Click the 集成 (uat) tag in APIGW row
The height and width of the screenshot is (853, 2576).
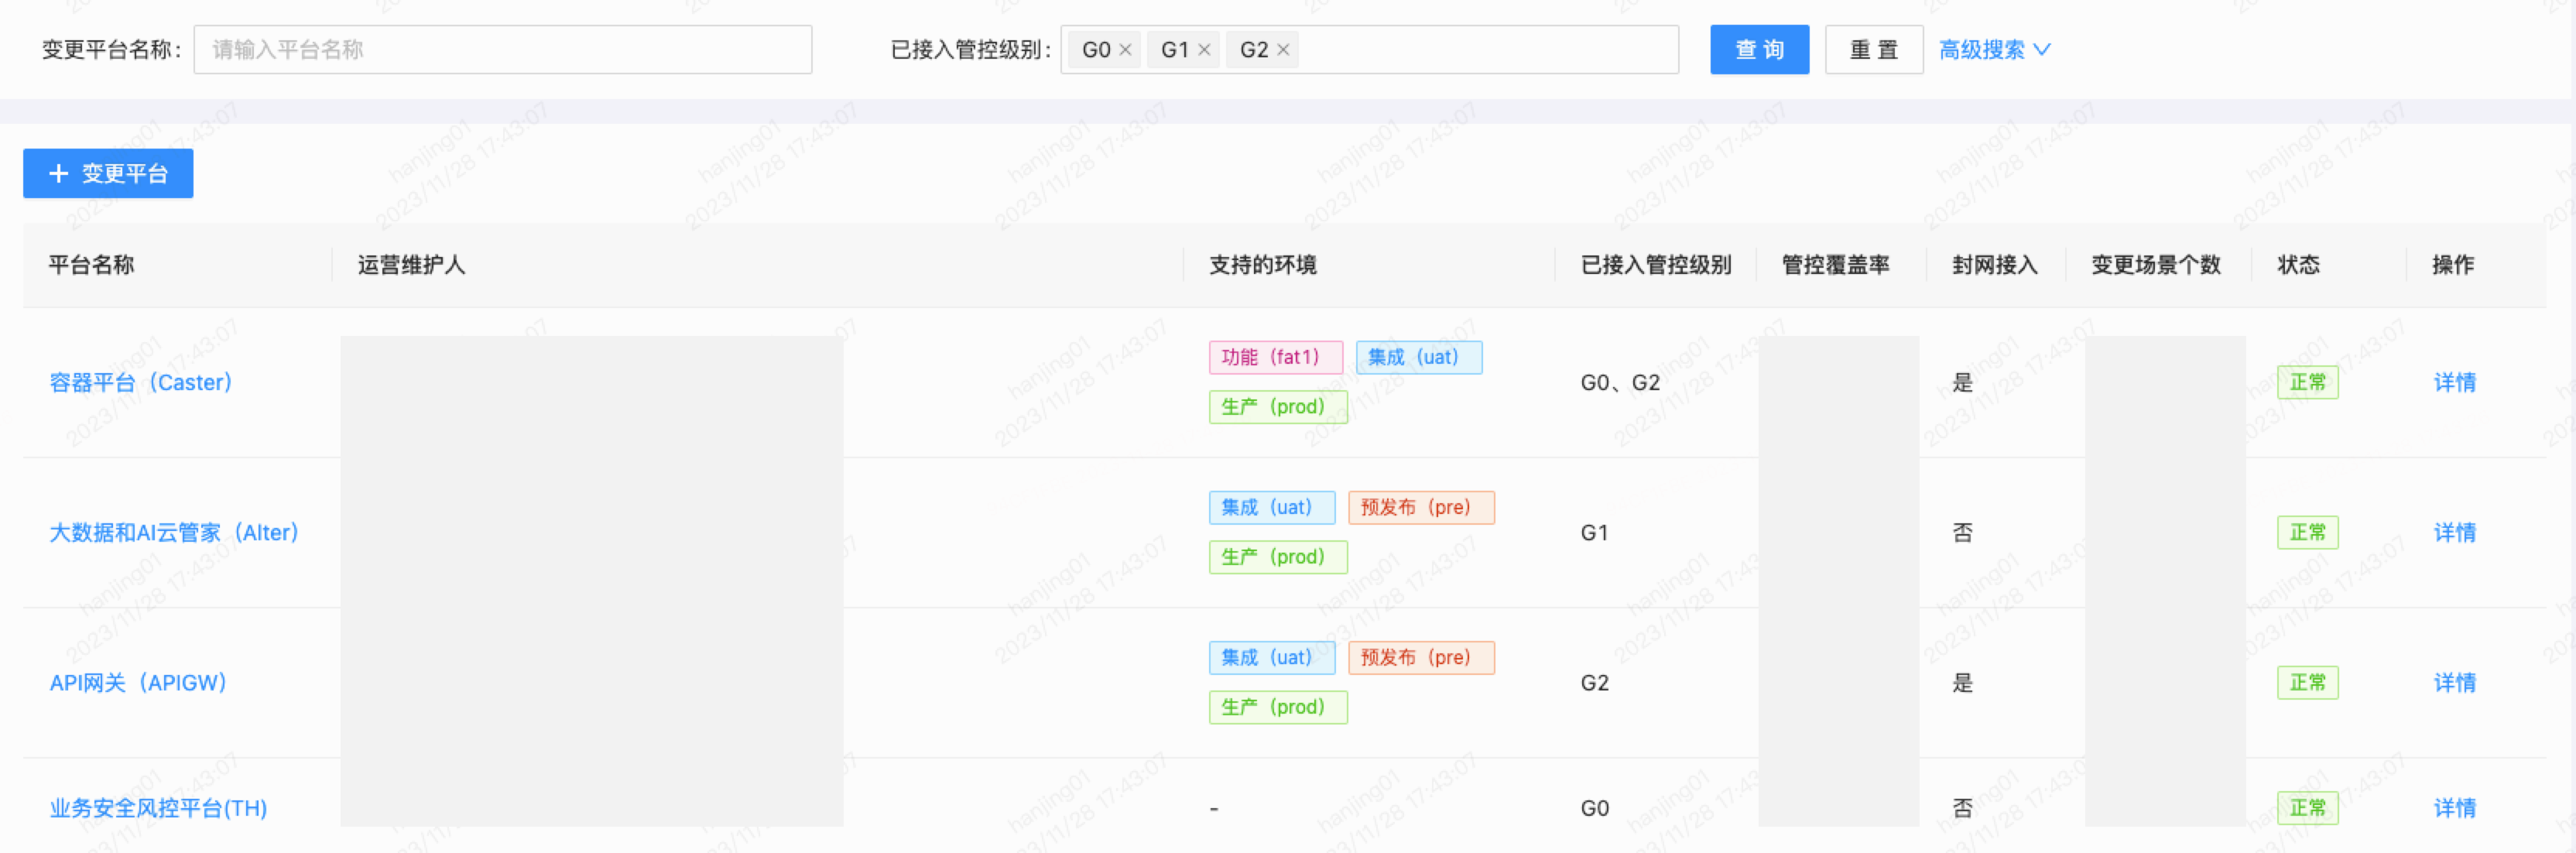(1272, 657)
